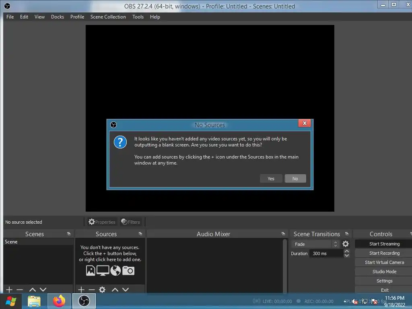Screen dimensions: 412x309
Task: Open source properties gear in Sources toolbar
Action: point(102,290)
